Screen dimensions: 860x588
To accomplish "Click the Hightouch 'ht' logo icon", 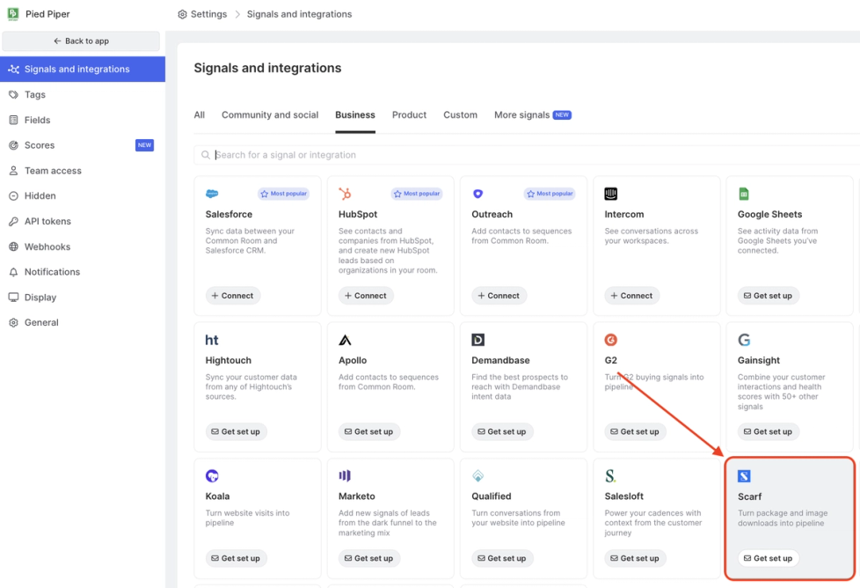I will tap(212, 340).
